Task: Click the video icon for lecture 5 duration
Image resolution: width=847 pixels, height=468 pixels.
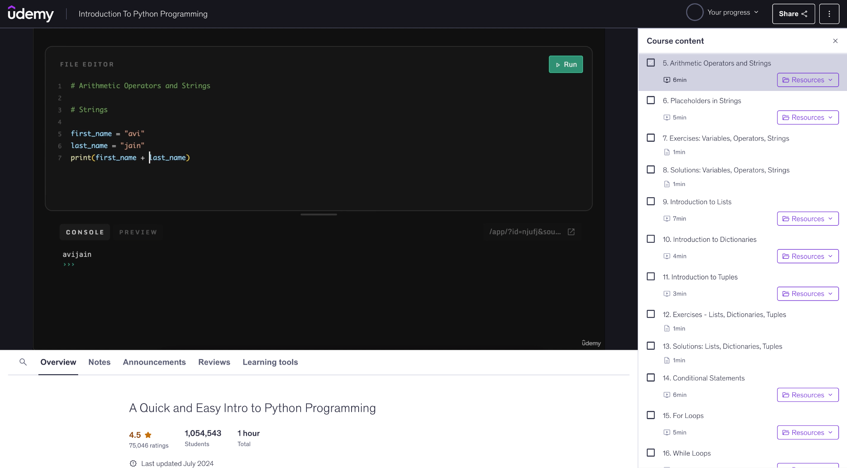Action: click(666, 79)
